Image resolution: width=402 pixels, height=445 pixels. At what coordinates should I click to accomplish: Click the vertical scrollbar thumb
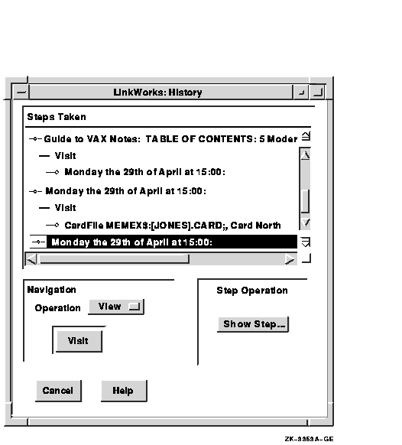[305, 201]
